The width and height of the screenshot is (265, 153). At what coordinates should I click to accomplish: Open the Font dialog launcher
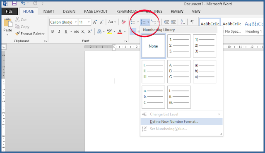(125, 41)
